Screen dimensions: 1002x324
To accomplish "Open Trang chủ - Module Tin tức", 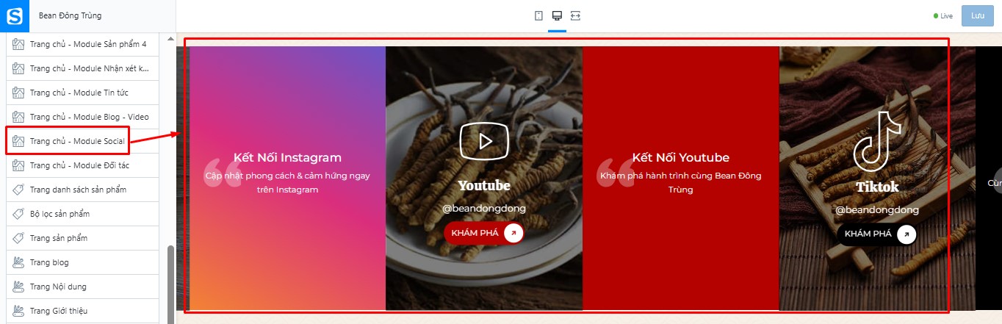I will pyautogui.click(x=83, y=93).
